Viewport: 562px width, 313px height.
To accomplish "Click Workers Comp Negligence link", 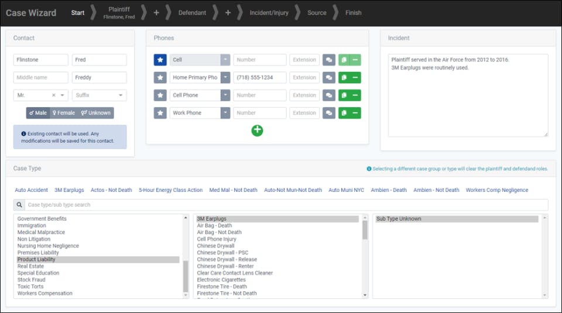I will coord(497,190).
